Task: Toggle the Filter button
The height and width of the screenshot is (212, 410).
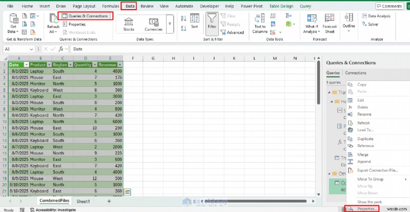Action: point(212,24)
